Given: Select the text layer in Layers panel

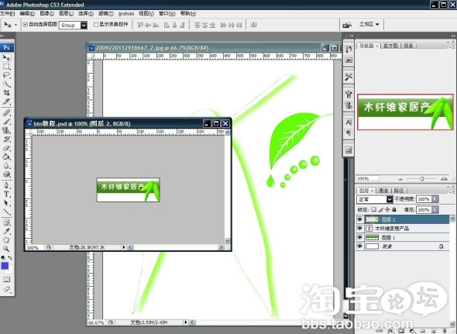Looking at the screenshot, I should click(403, 229).
